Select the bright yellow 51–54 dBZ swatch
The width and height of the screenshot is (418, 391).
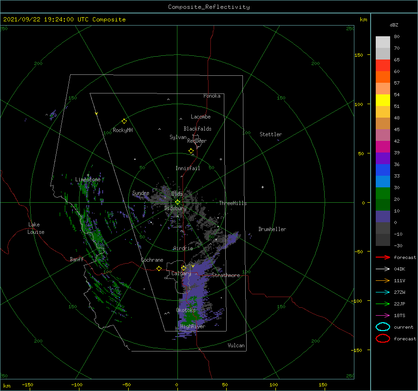coord(383,100)
